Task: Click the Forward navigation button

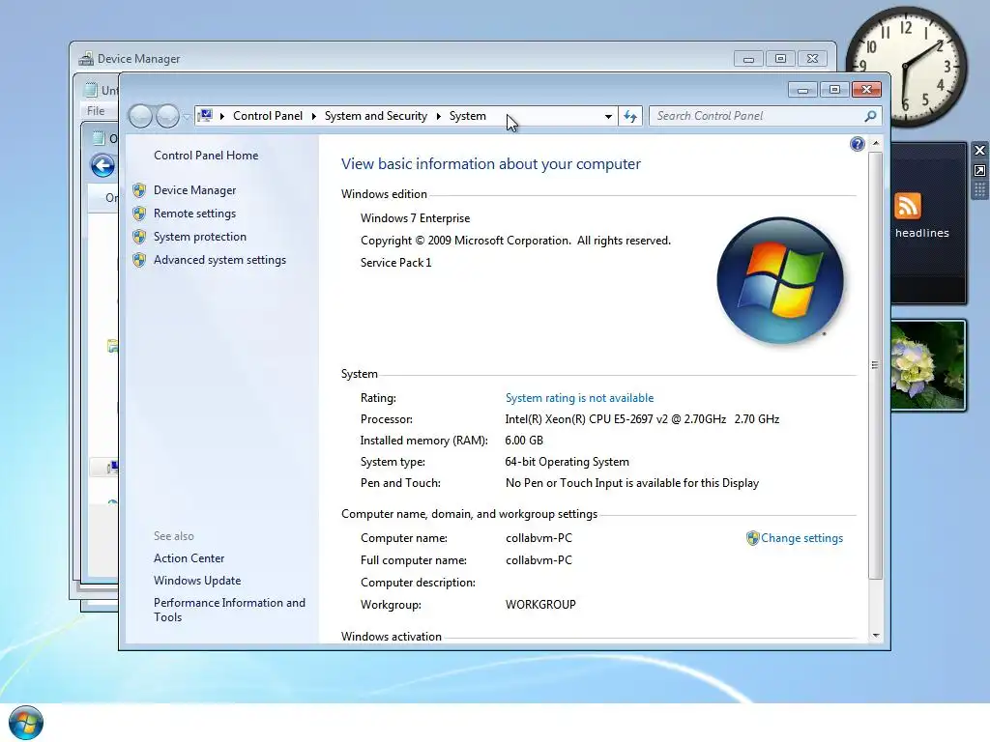Action: point(167,116)
